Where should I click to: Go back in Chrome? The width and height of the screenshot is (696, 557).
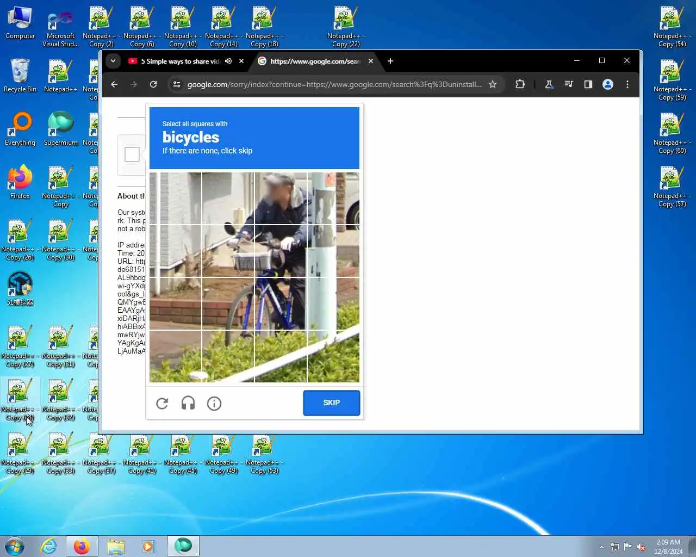(x=114, y=84)
